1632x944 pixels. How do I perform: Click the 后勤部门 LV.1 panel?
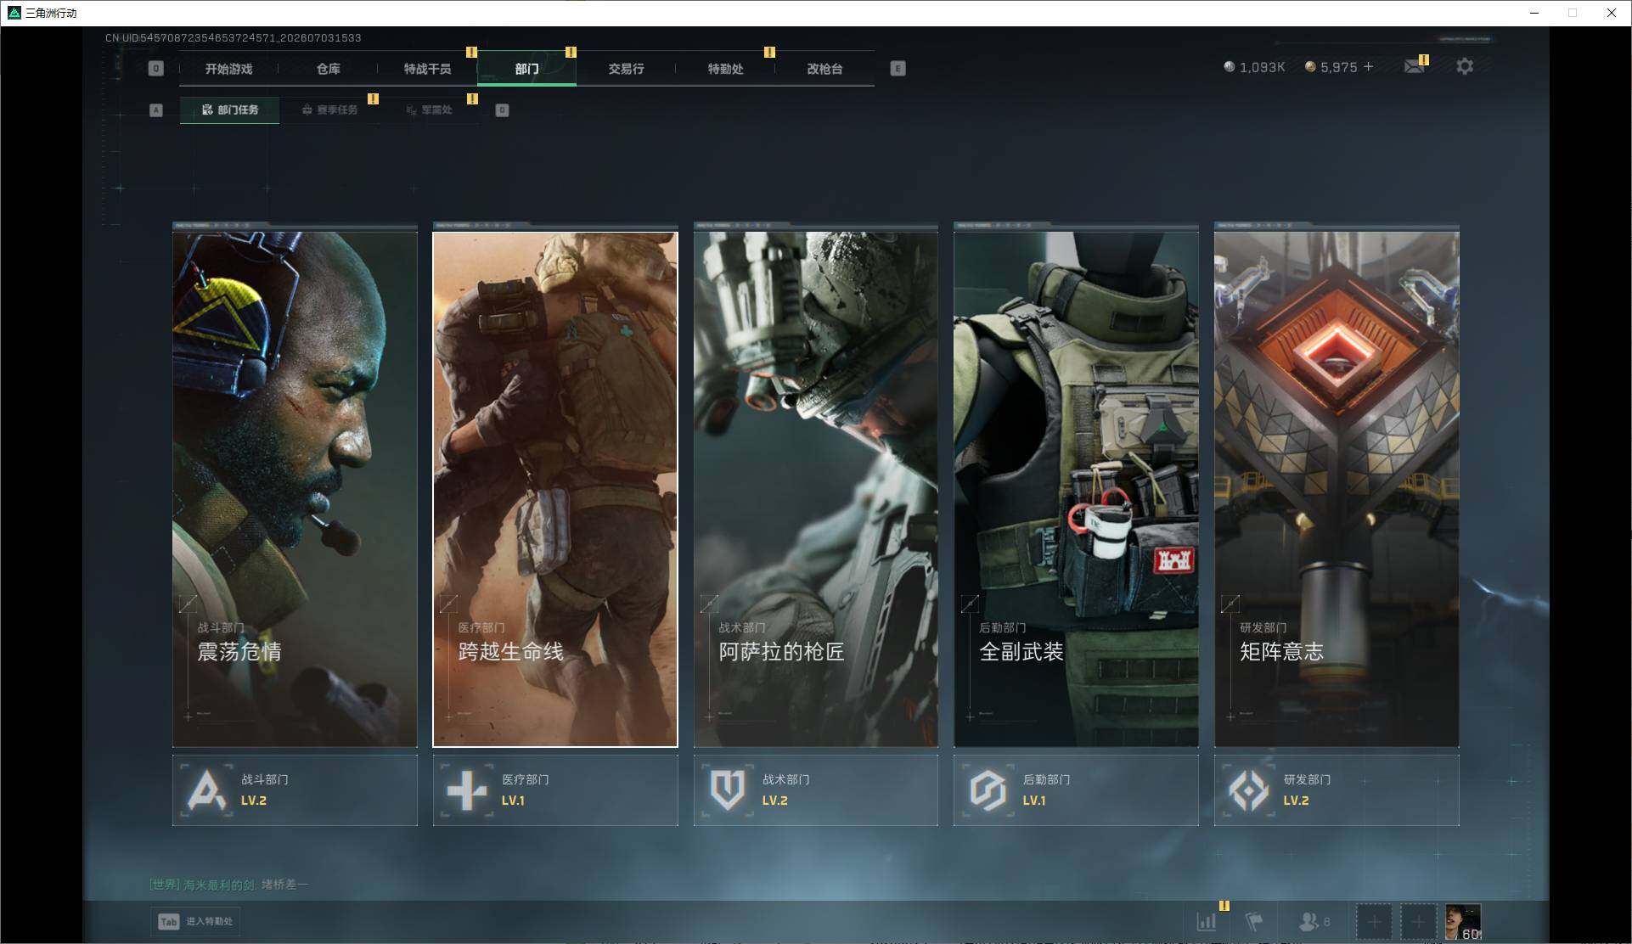tap(1076, 790)
